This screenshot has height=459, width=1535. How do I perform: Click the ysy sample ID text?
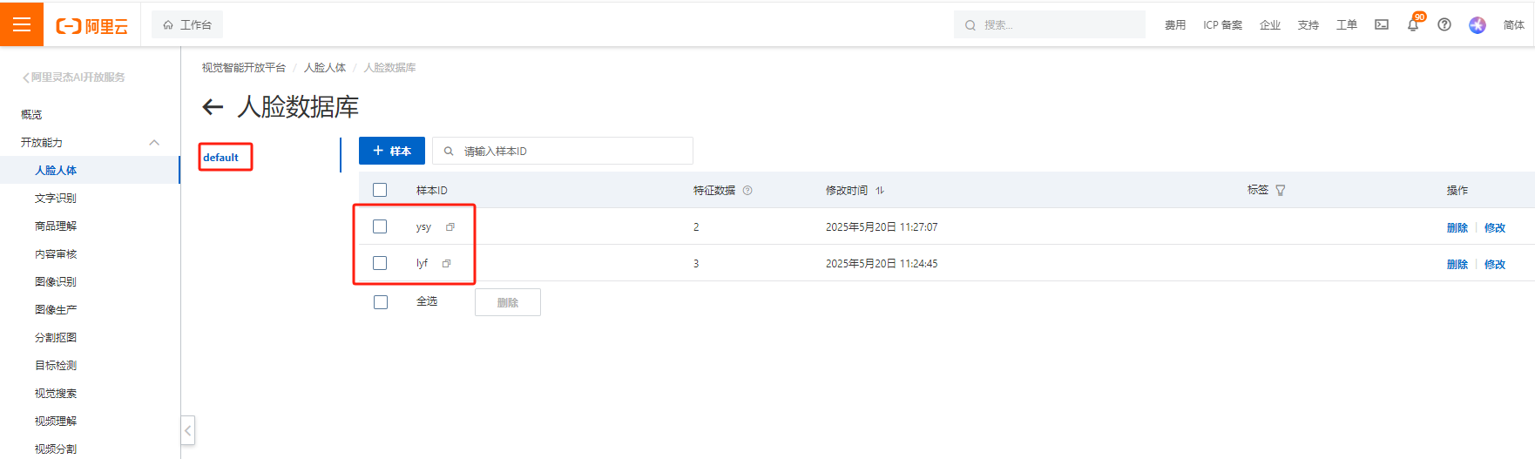coord(423,227)
